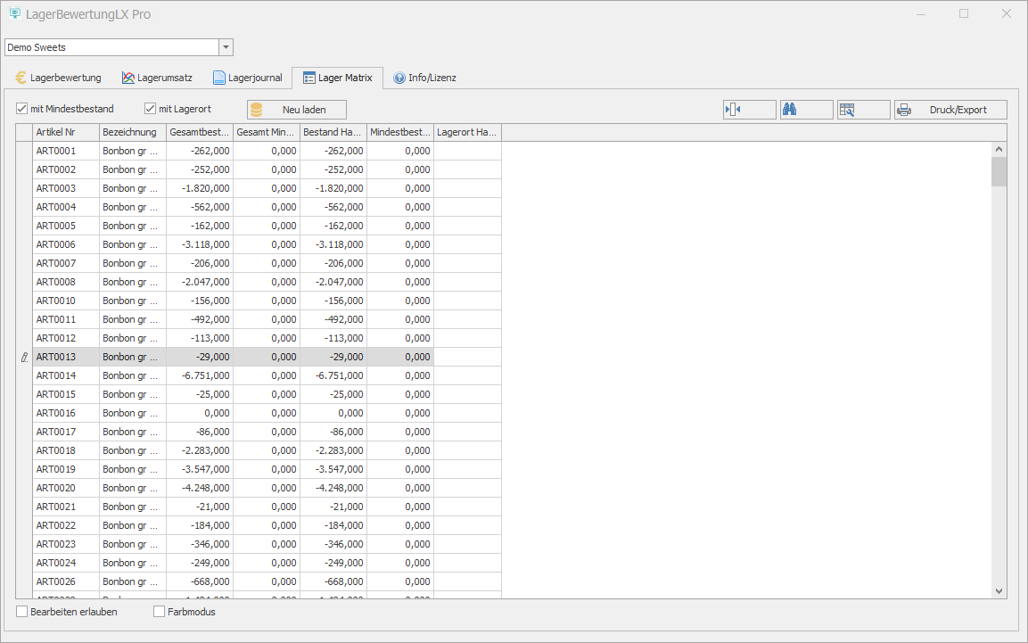
Task: Open search with the binoculars button
Action: coord(806,110)
